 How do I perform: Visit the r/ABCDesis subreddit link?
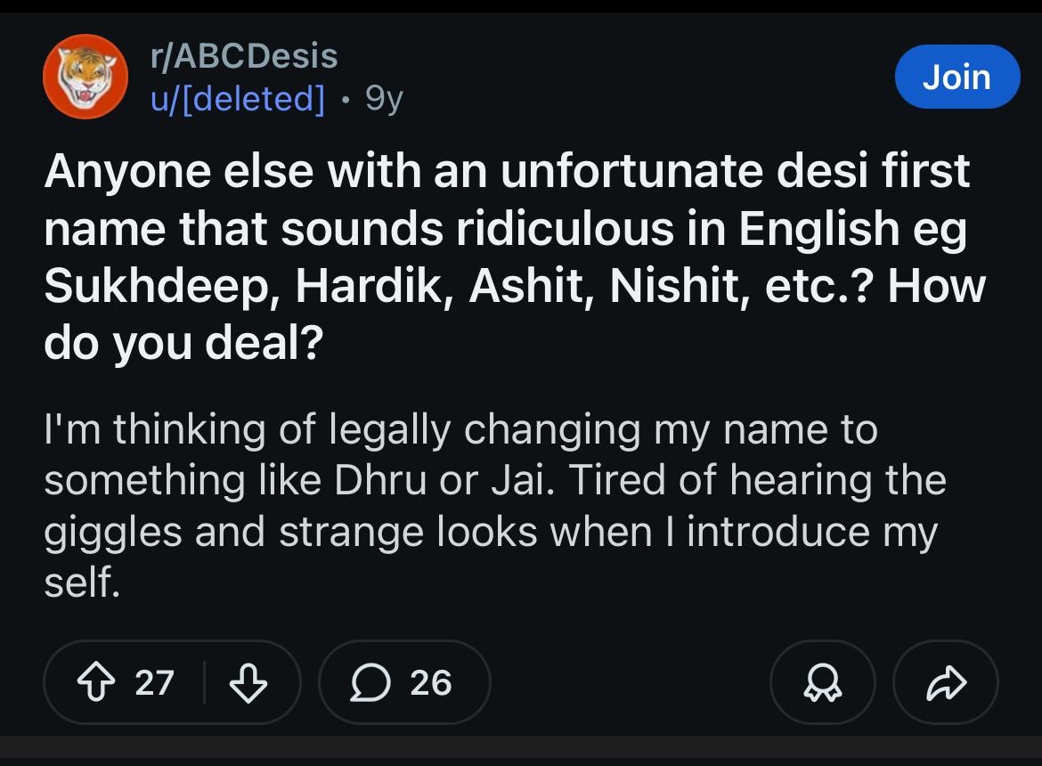point(244,56)
